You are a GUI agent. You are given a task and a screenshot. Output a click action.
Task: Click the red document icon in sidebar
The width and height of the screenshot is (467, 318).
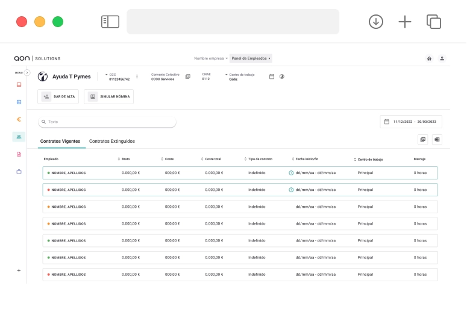[19, 154]
